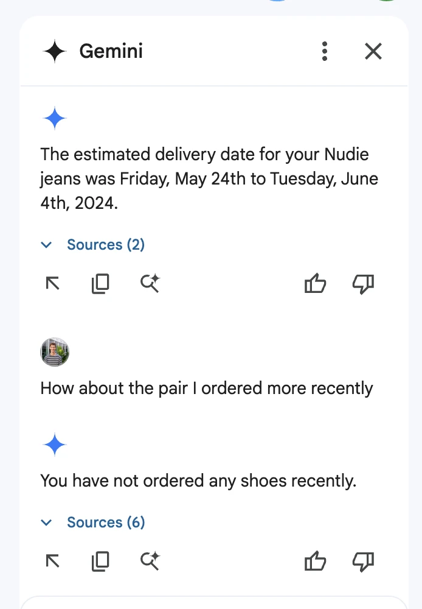The image size is (422, 609).
Task: Click the black Gemini sparkle logo in header
Action: point(55,52)
